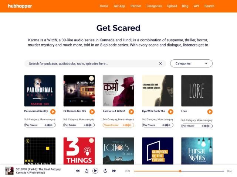Open the Categories dropdown filter
The image size is (237, 177).
click(192, 63)
